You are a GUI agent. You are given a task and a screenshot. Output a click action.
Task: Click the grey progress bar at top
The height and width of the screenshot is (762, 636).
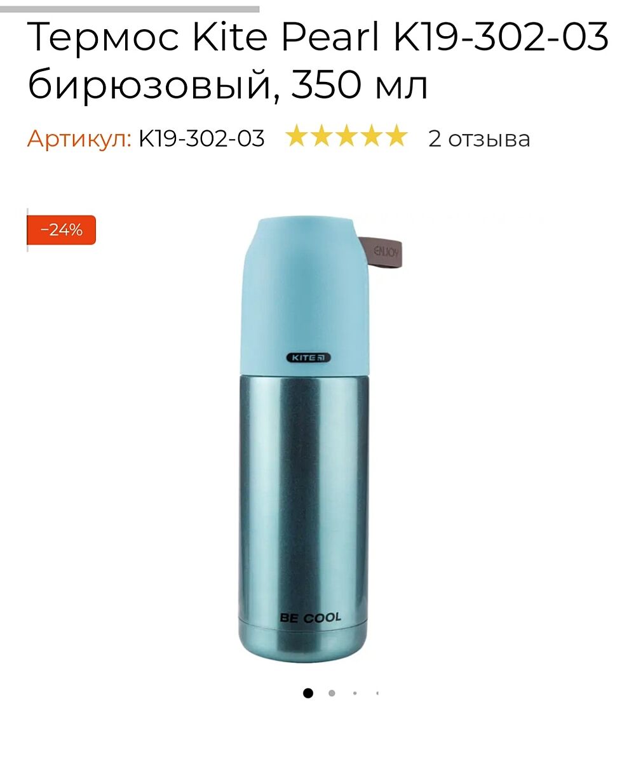[130, 9]
